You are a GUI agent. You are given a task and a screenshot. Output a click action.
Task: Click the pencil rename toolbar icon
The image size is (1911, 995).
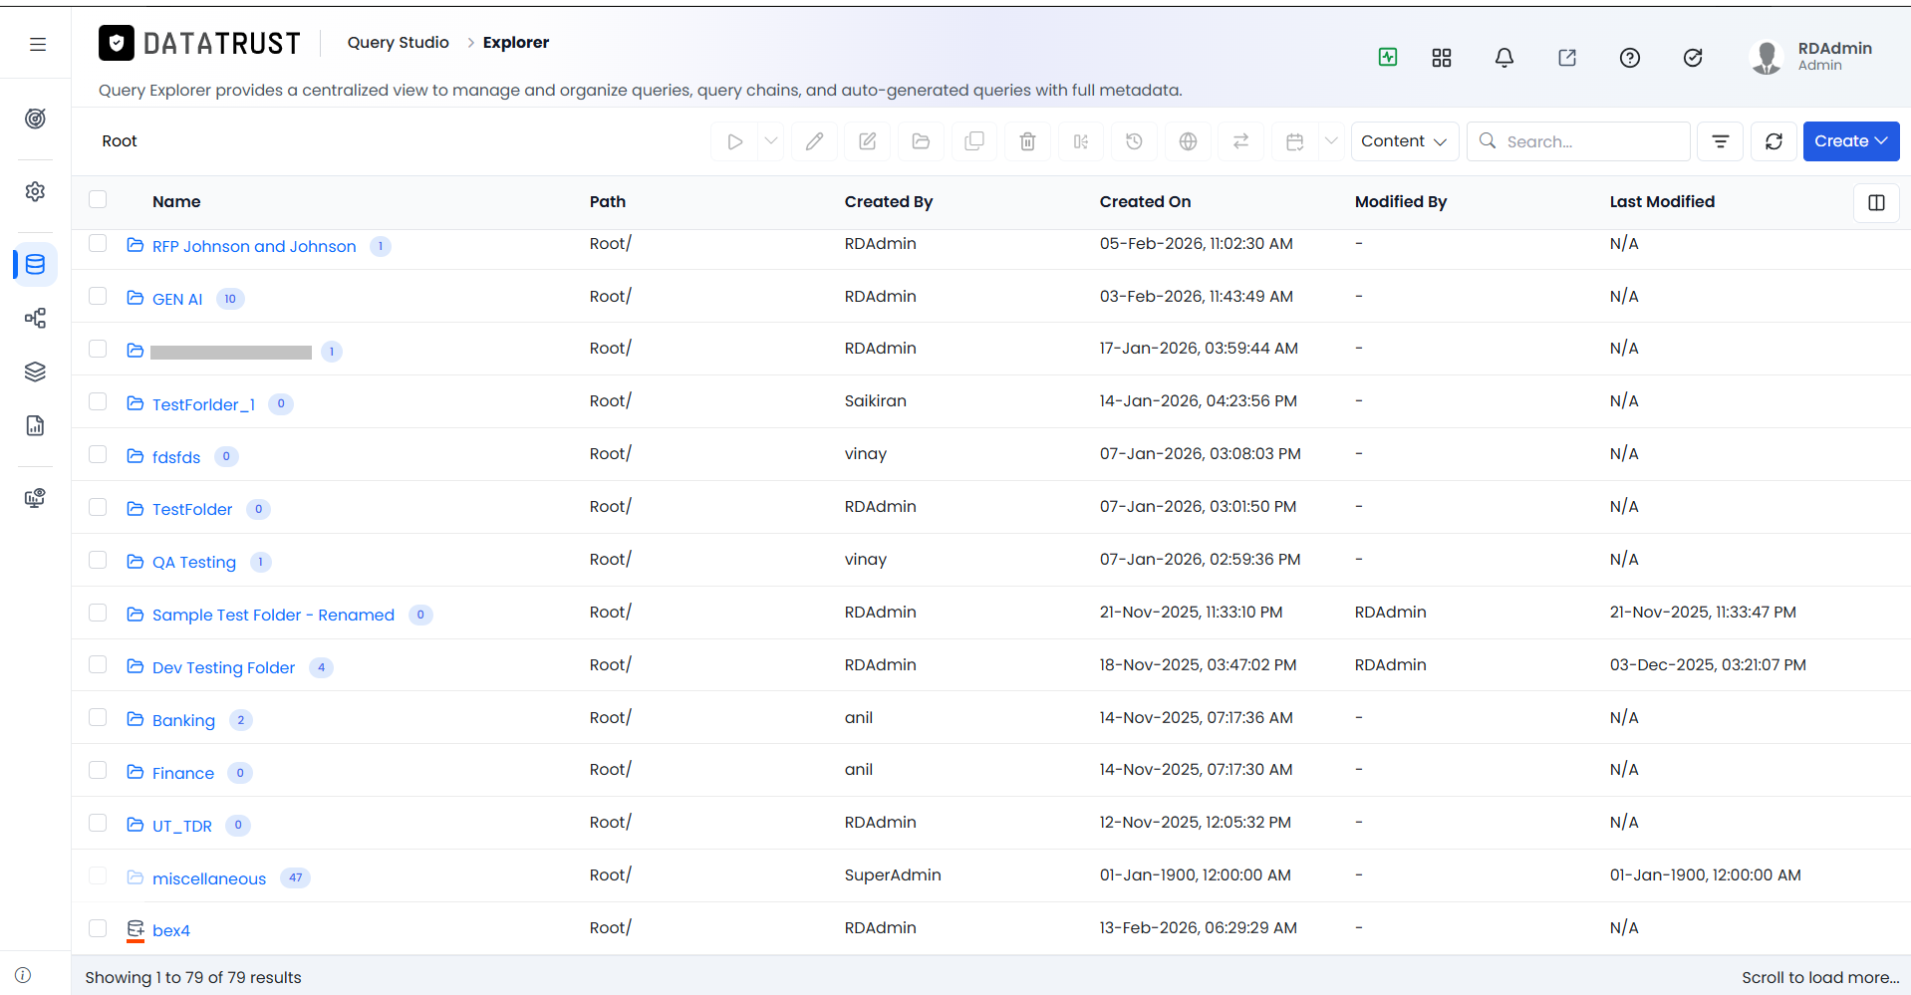[814, 141]
